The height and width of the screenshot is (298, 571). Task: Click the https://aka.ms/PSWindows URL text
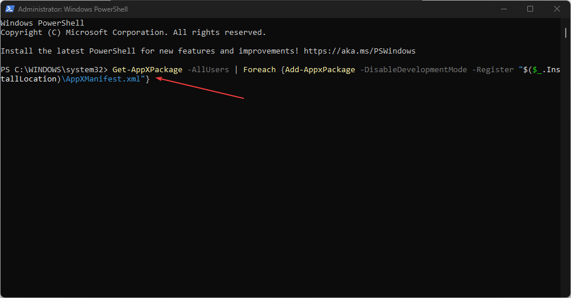359,51
